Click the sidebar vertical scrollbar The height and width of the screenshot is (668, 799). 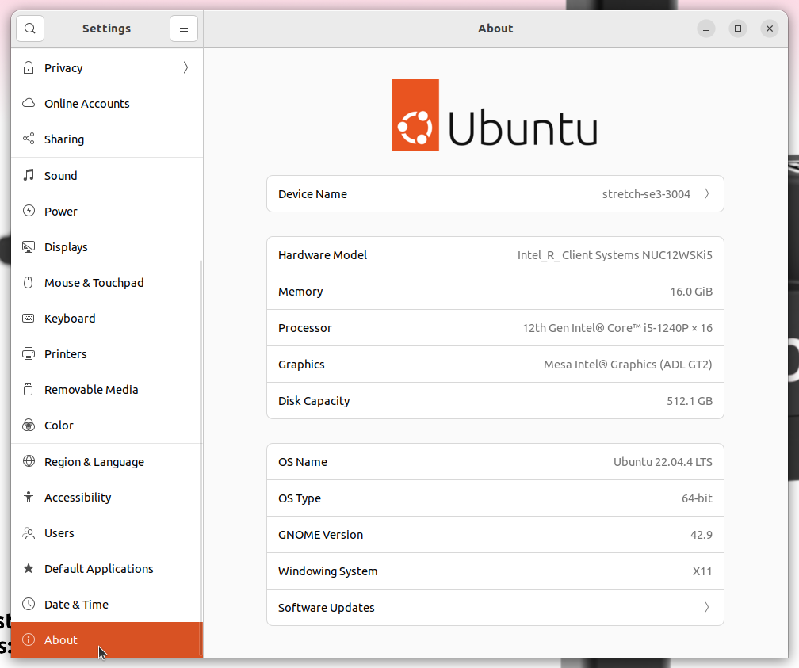[x=201, y=459]
